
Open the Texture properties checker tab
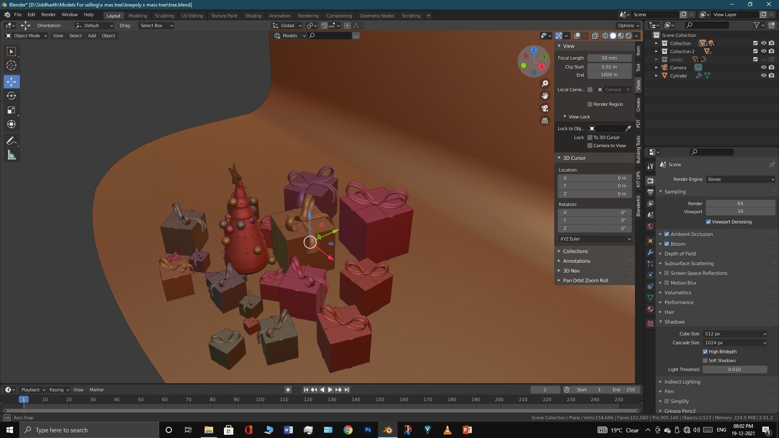pyautogui.click(x=650, y=324)
